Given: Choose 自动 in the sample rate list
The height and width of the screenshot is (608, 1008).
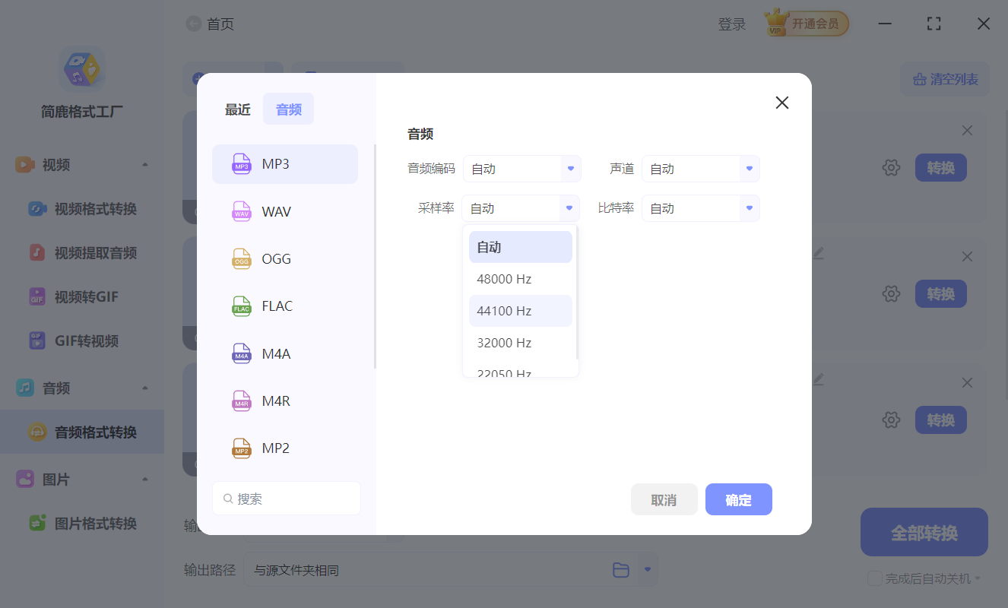Looking at the screenshot, I should coord(521,247).
